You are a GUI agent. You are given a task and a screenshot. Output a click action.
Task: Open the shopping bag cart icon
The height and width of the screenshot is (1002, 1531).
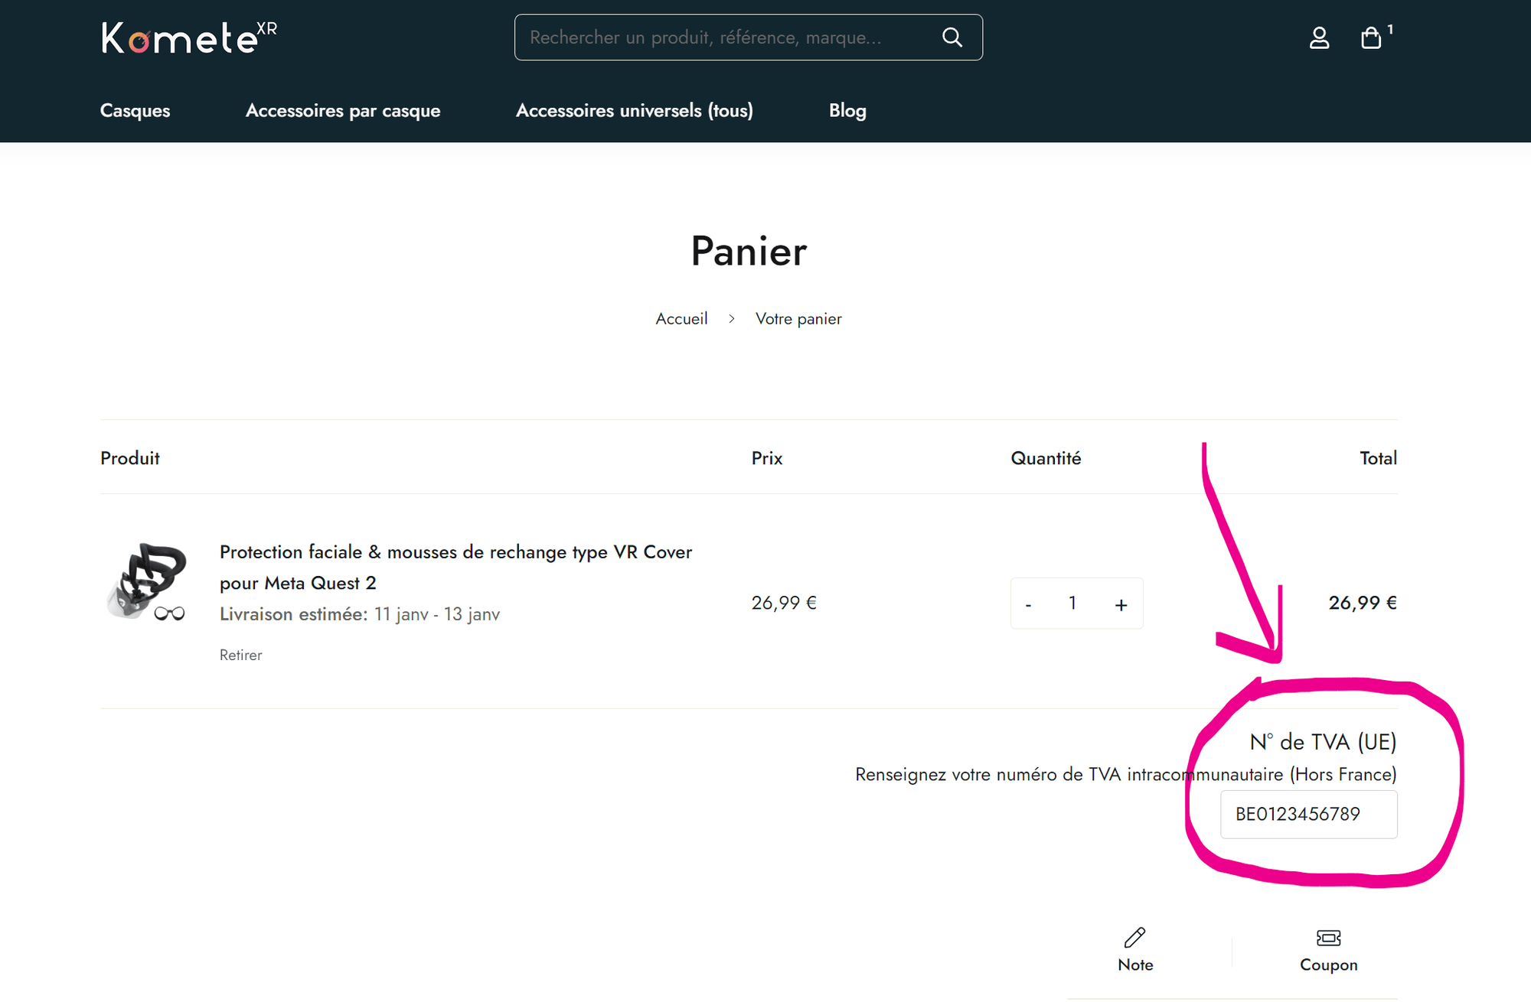pyautogui.click(x=1371, y=37)
